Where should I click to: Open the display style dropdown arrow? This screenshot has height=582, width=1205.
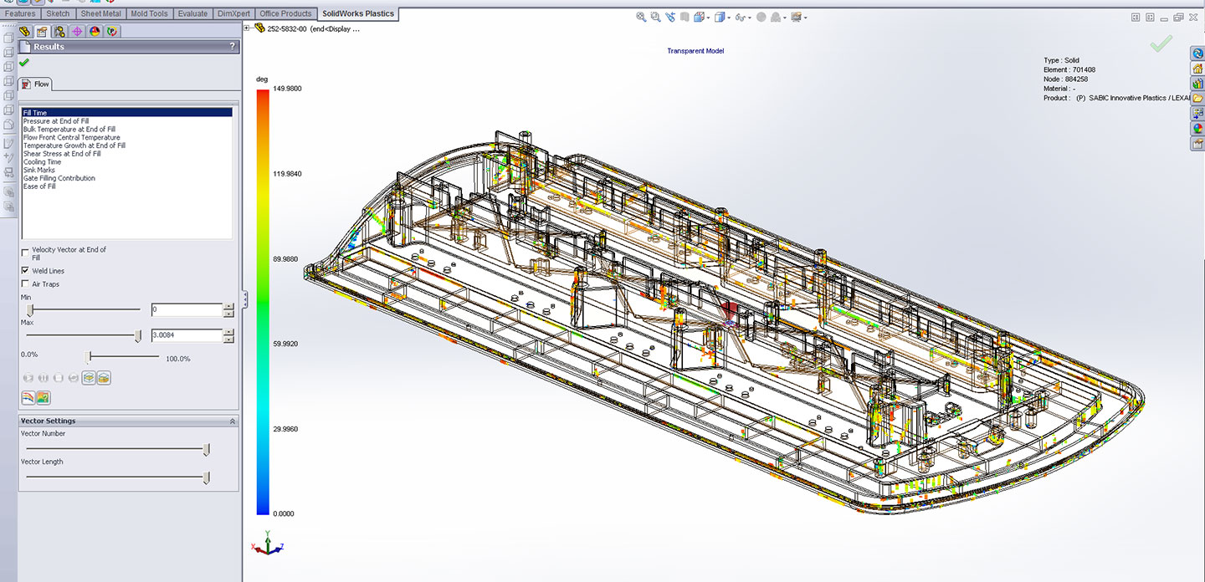tap(730, 18)
